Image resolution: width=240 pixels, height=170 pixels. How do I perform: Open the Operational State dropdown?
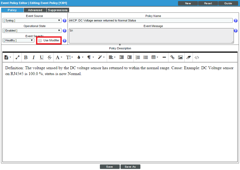tap(32, 30)
